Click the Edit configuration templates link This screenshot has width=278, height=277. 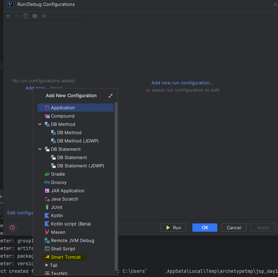click(20, 213)
